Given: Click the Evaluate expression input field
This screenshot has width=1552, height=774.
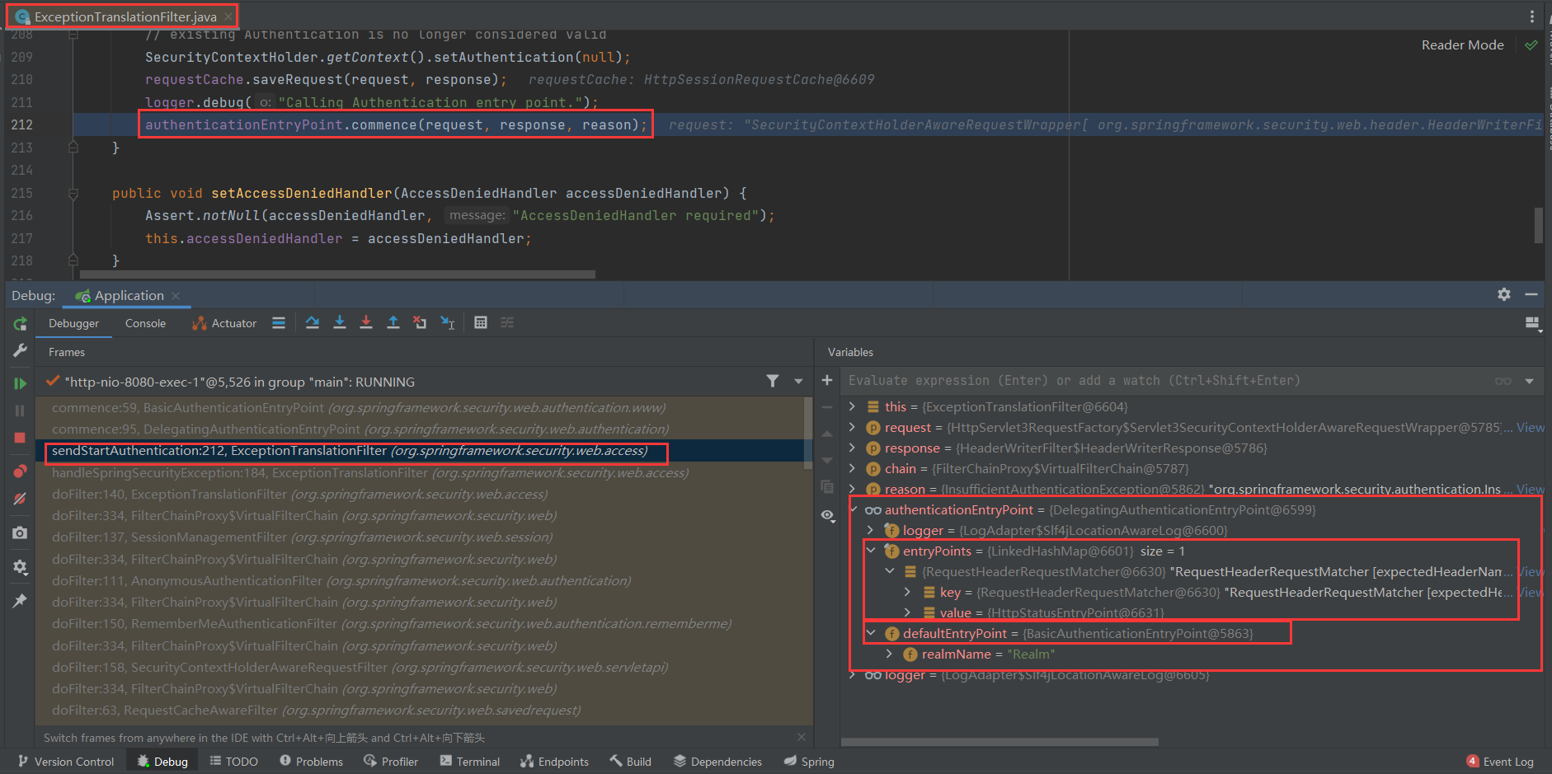Looking at the screenshot, I should [x=1167, y=381].
